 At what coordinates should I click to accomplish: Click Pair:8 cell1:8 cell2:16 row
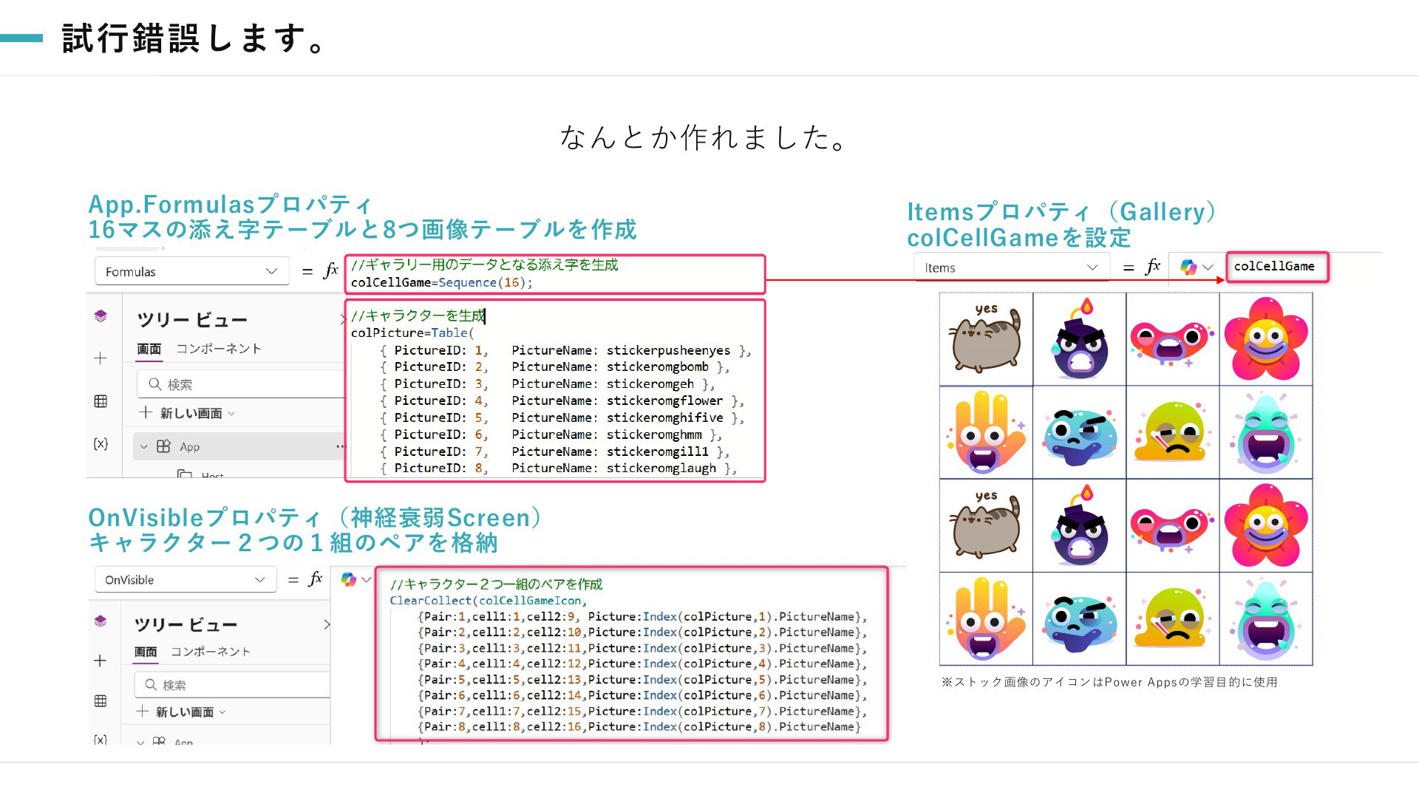point(639,726)
